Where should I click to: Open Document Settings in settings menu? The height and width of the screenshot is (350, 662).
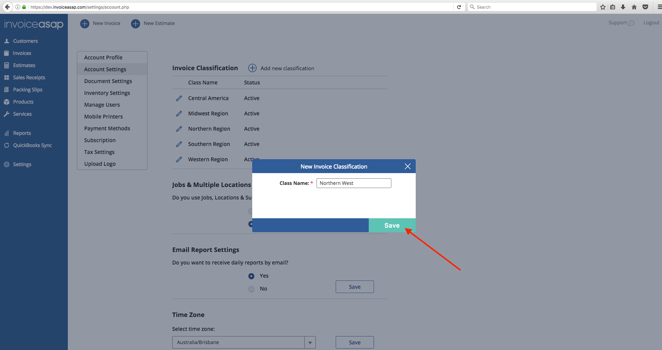point(108,81)
